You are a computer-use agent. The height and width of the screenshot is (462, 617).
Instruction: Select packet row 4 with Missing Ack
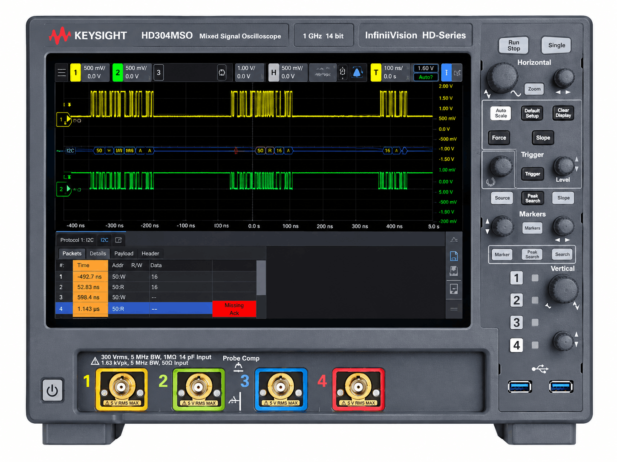pos(156,309)
